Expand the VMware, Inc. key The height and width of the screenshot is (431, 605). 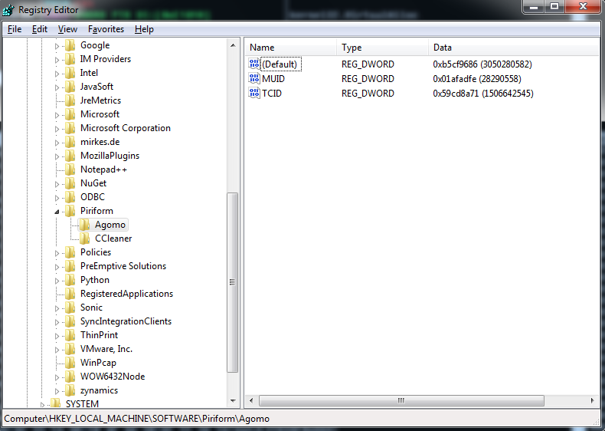[57, 350]
